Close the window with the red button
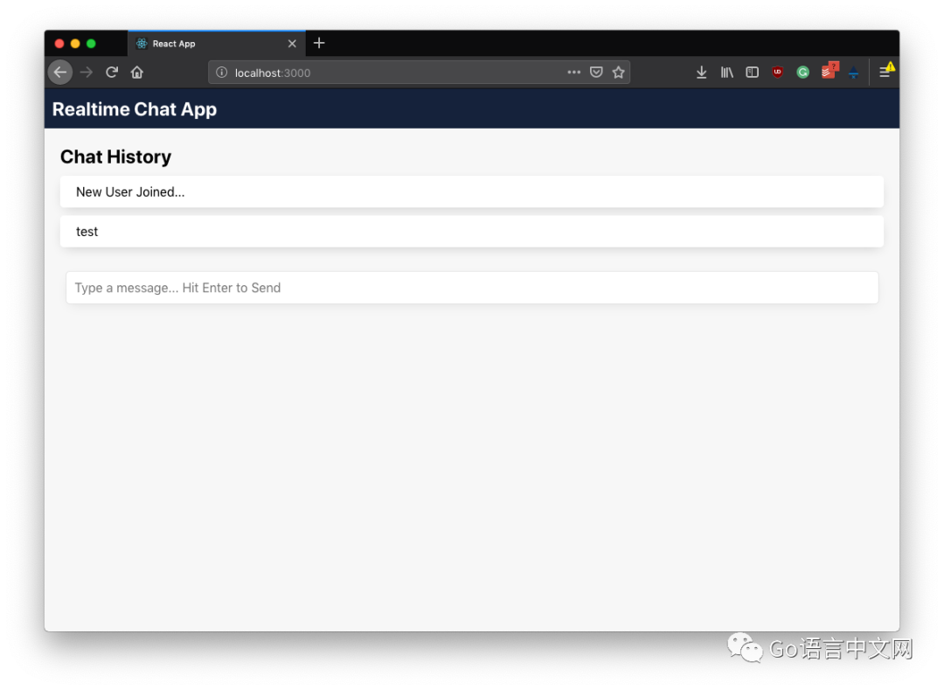The height and width of the screenshot is (690, 944). pyautogui.click(x=59, y=44)
